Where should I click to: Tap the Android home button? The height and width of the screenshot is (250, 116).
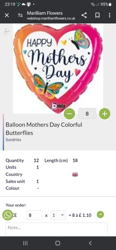(x=58, y=243)
